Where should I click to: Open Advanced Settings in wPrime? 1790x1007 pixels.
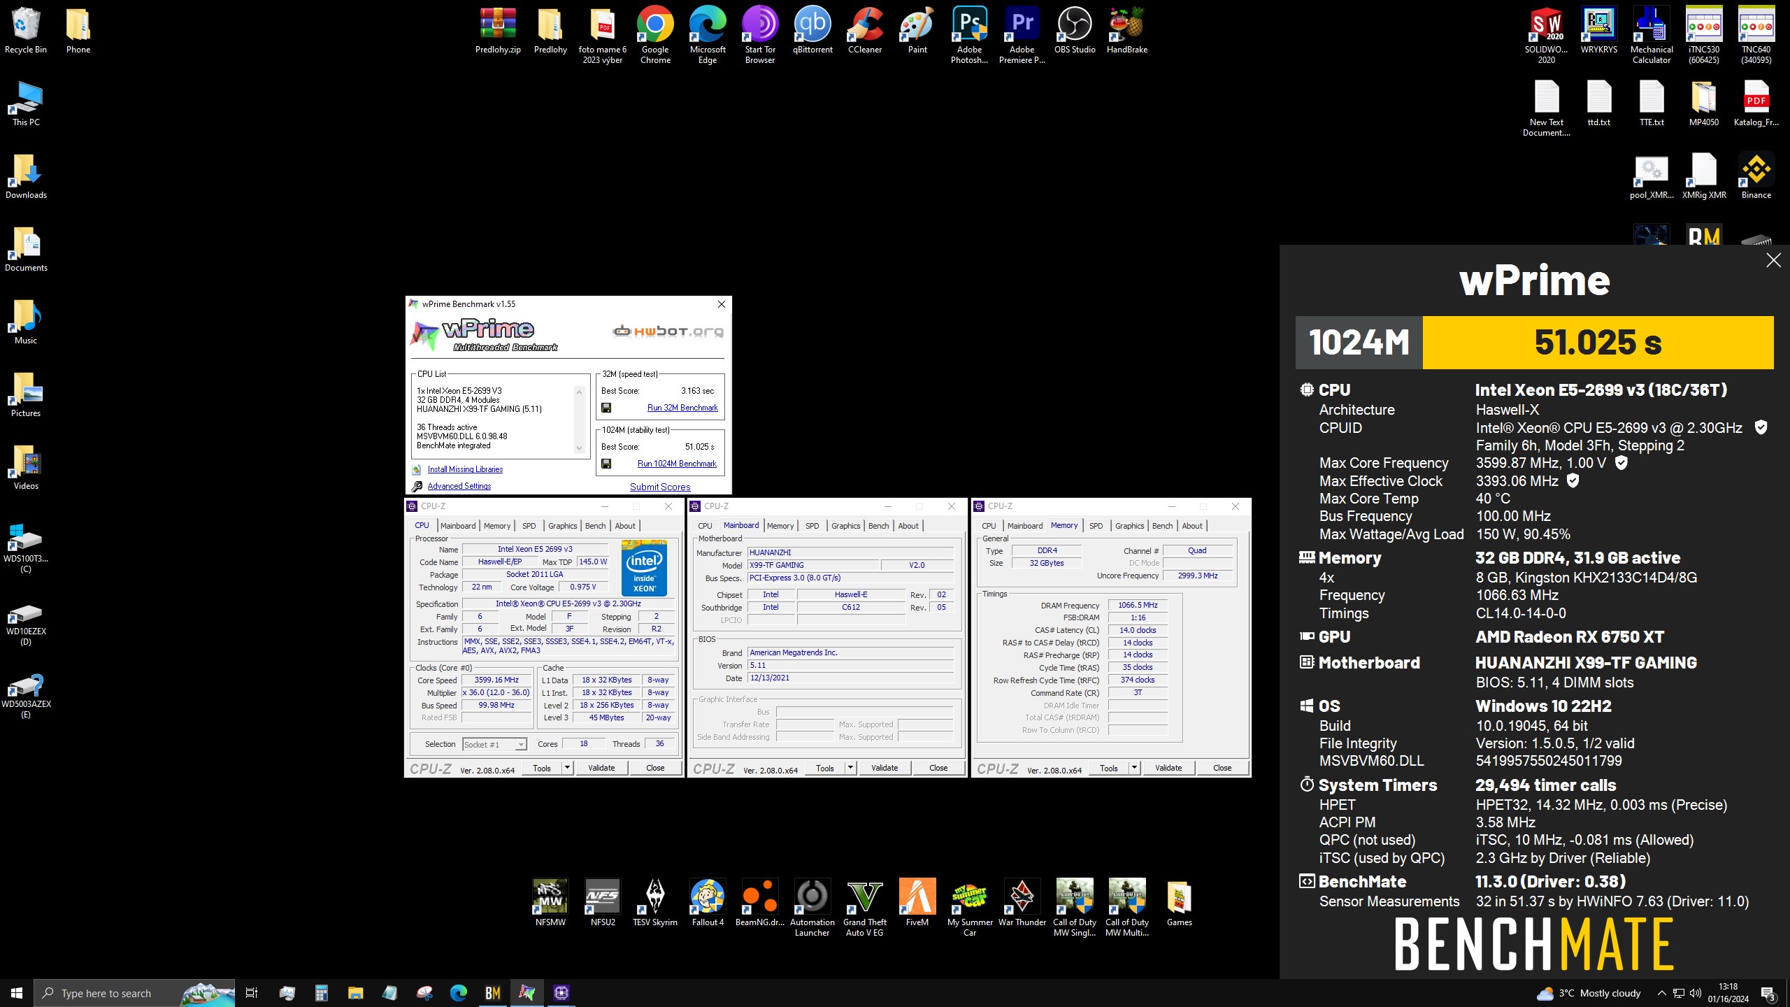[x=459, y=486]
